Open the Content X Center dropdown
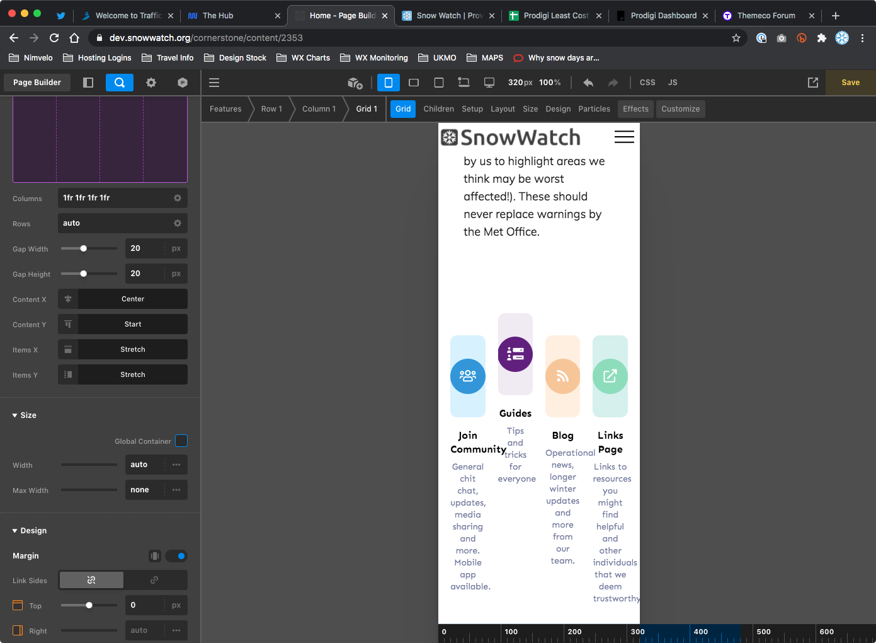This screenshot has height=643, width=876. [x=132, y=299]
